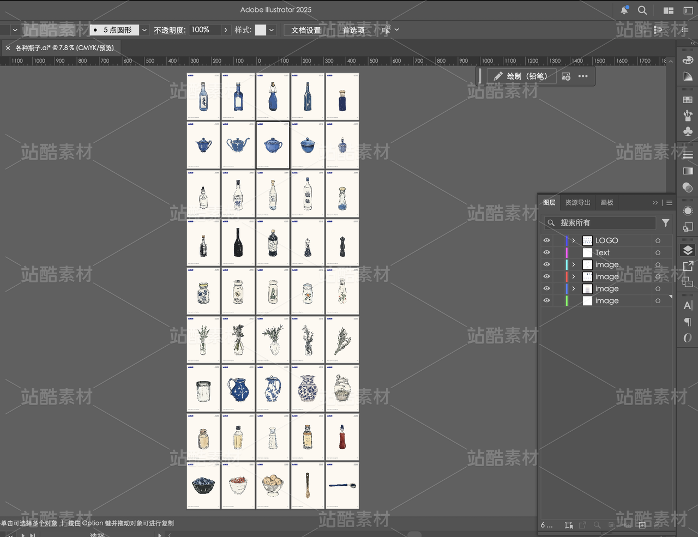
Task: Hide the cyan image layer
Action: click(x=546, y=264)
